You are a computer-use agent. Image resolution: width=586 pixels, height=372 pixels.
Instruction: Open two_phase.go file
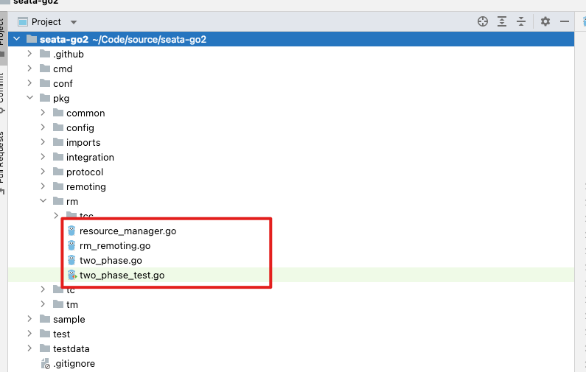111,261
